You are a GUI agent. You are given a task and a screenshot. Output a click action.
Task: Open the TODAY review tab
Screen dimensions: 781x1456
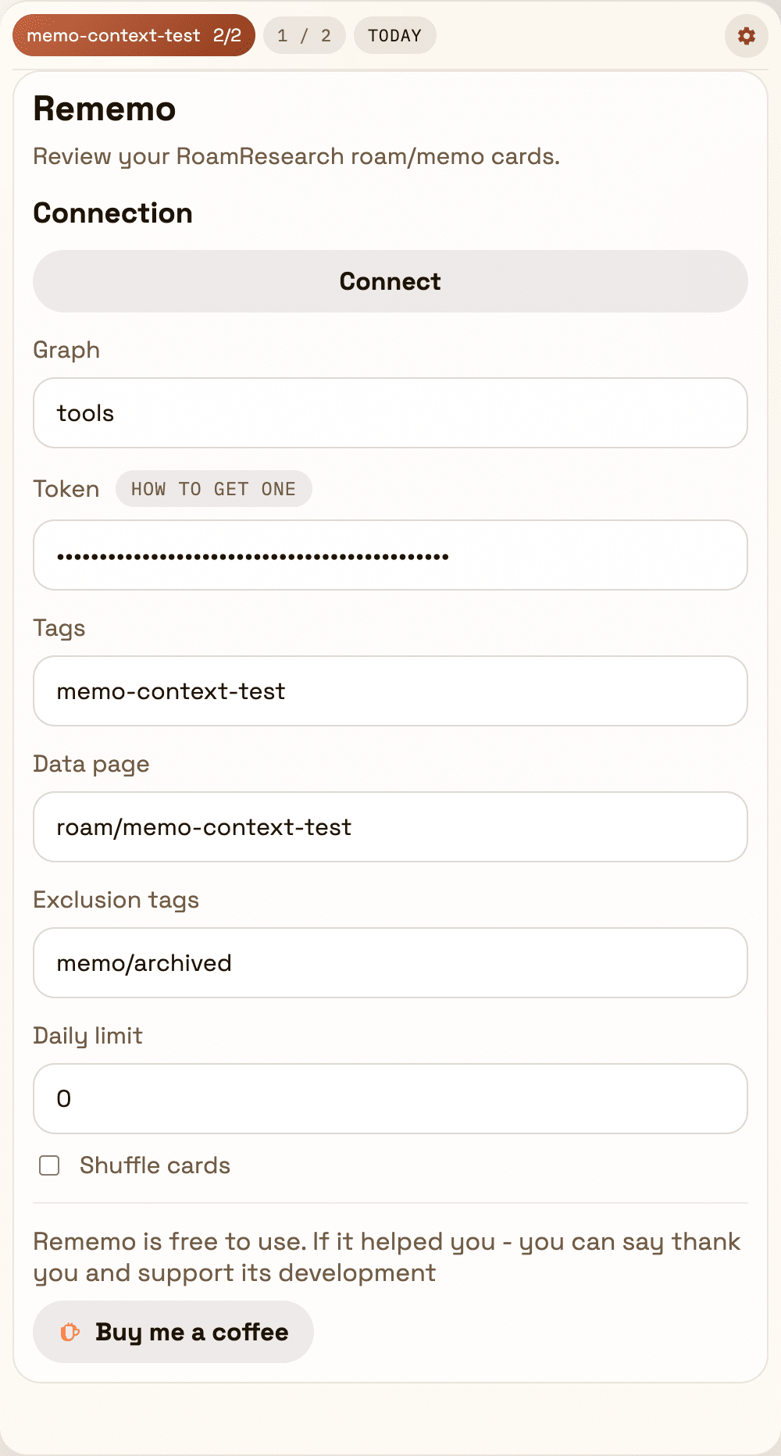click(x=394, y=35)
